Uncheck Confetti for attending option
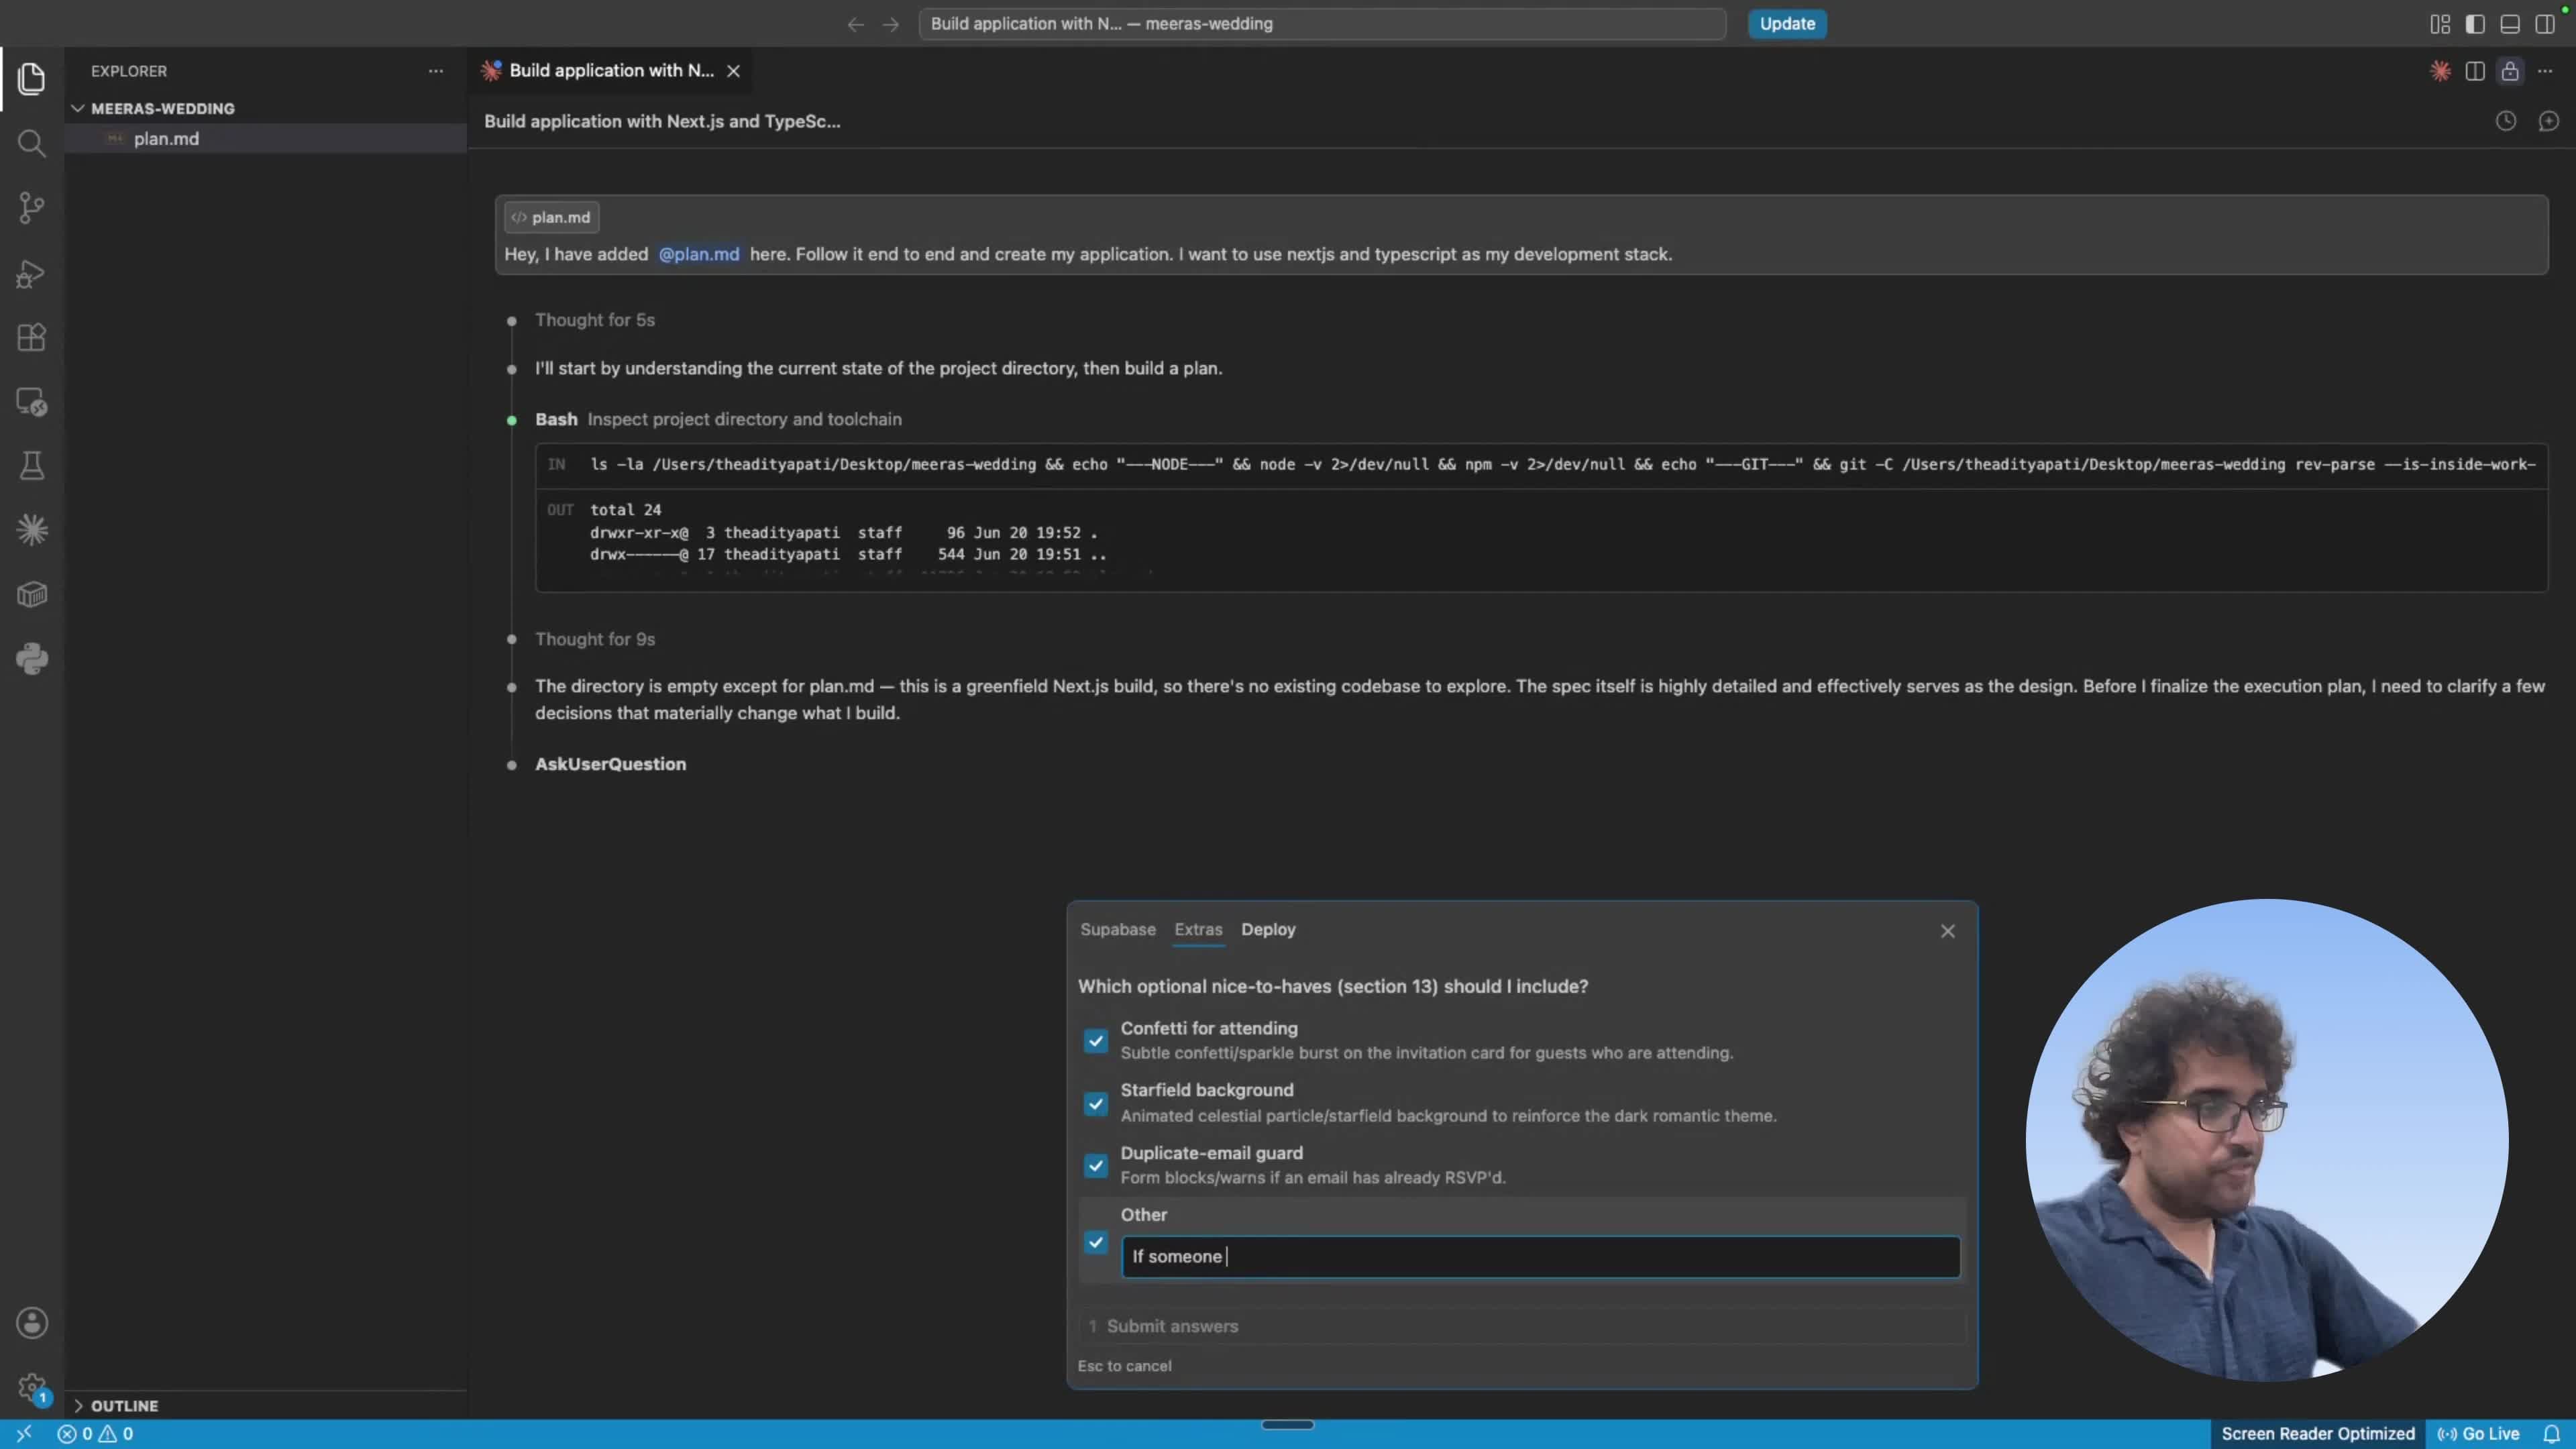The image size is (2576, 1449). [x=1096, y=1041]
